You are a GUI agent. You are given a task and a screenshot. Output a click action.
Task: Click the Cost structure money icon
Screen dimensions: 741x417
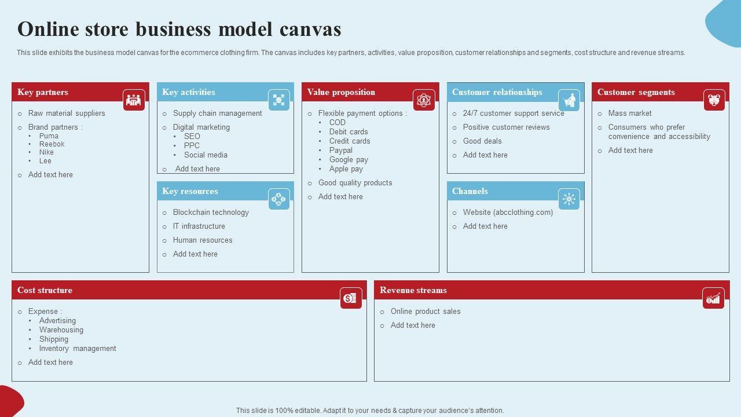351,298
